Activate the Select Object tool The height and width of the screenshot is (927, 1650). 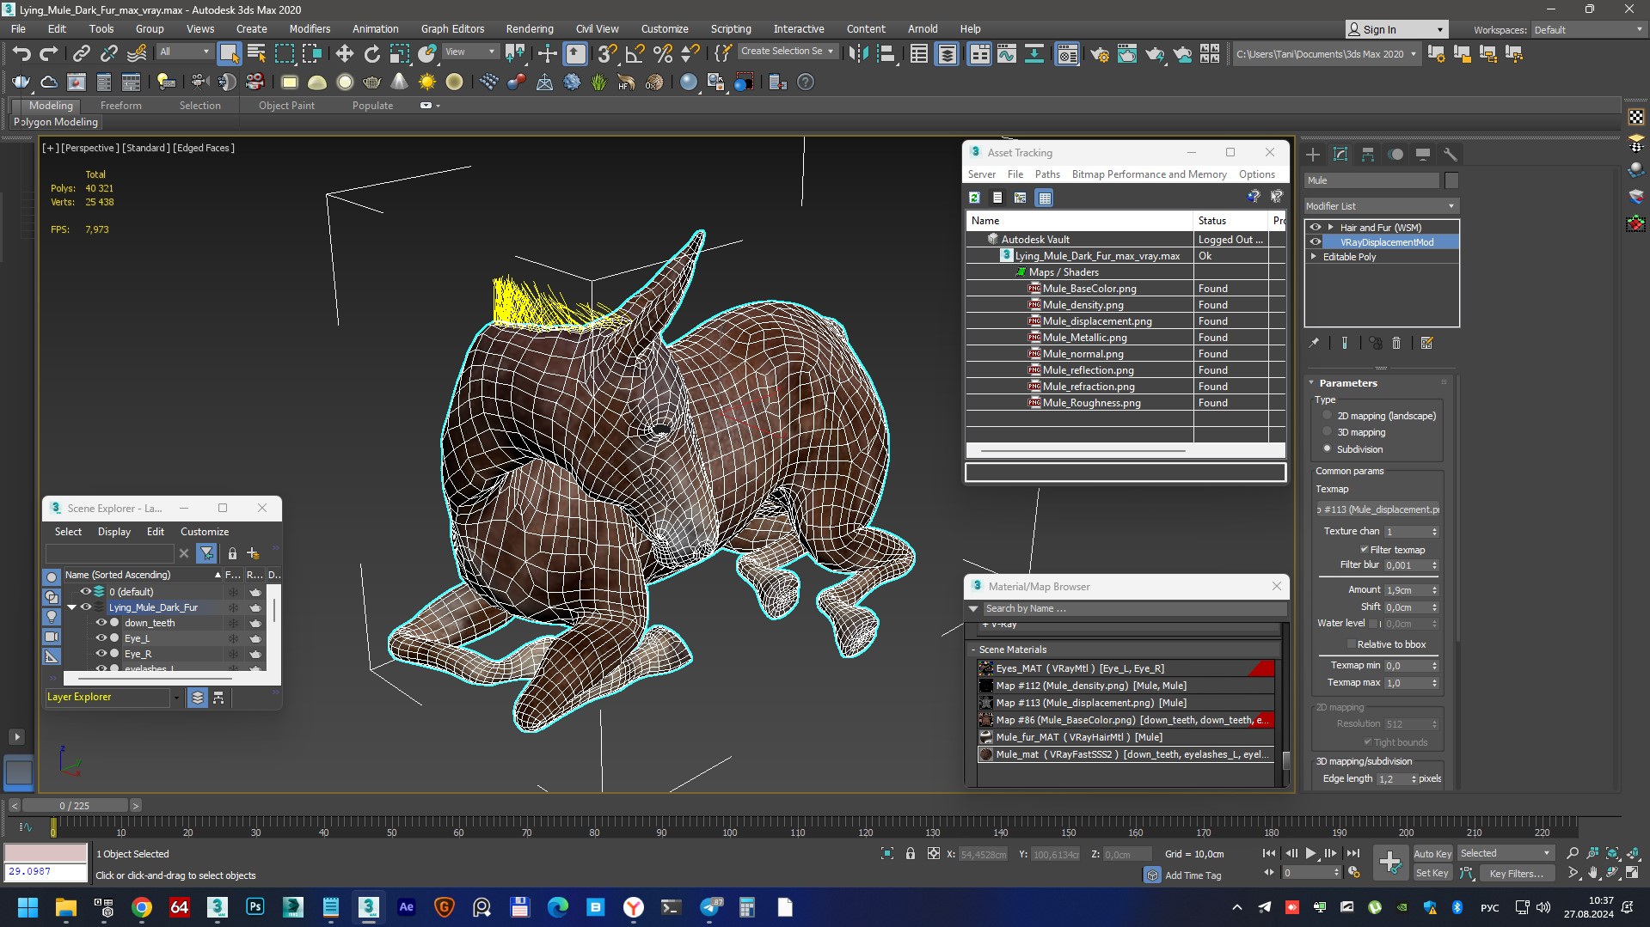(229, 53)
